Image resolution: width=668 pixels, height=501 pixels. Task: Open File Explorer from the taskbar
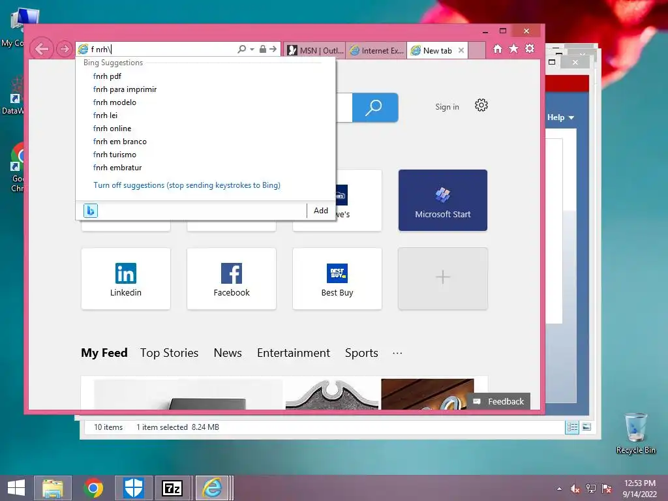pos(53,488)
